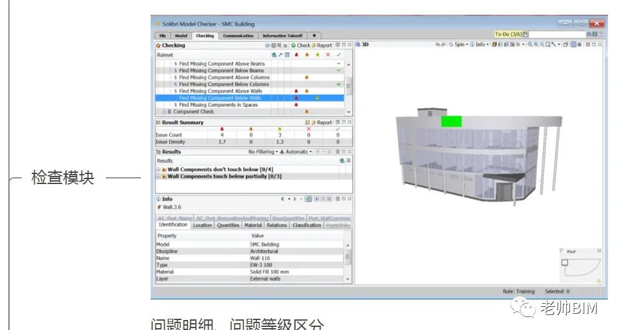Run the green Check button

[x=301, y=46]
